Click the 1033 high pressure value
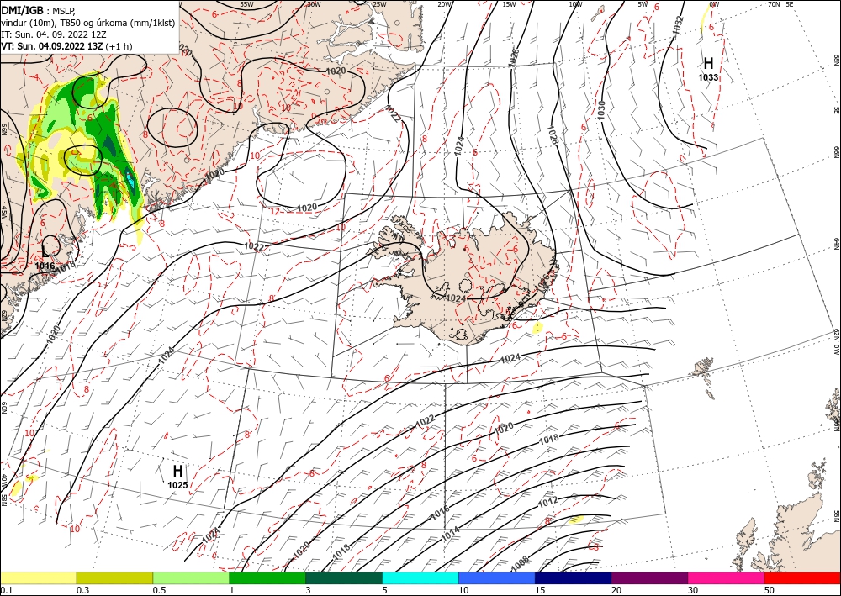841x596 pixels. coord(708,77)
